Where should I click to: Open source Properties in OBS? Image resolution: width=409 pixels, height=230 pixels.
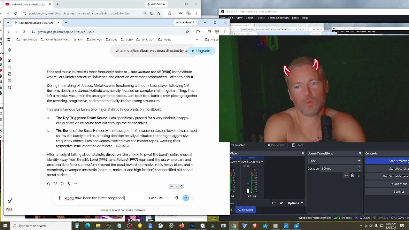coord(276,145)
